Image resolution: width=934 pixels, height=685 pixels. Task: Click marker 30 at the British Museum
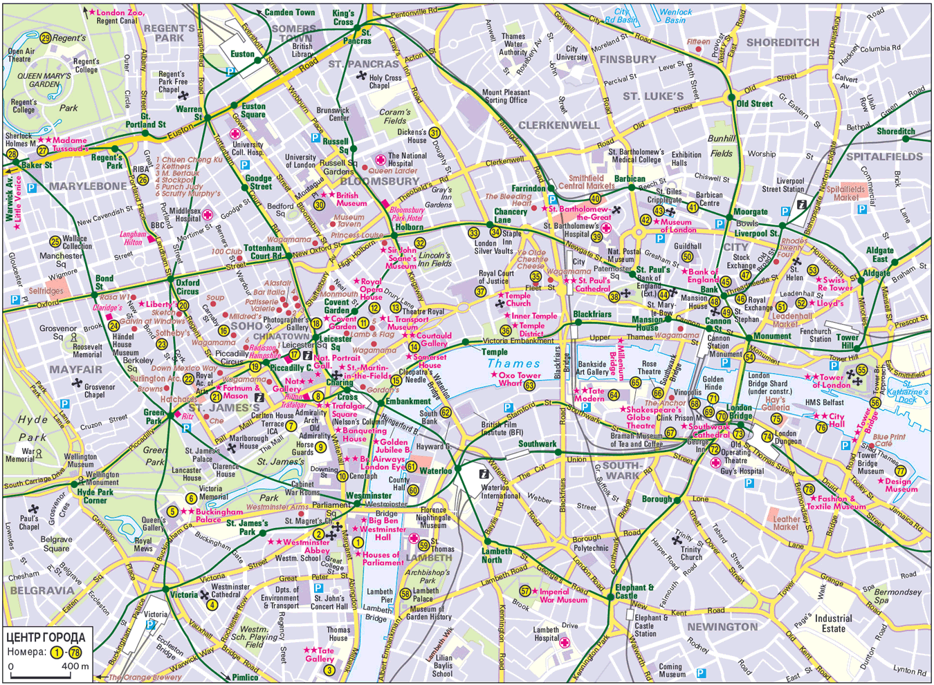pyautogui.click(x=319, y=205)
